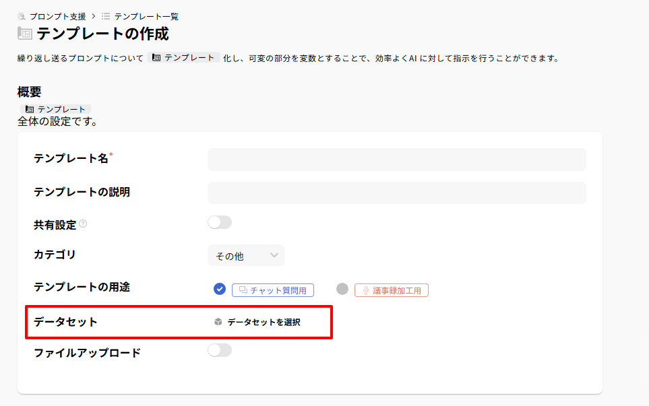The image size is (649, 406).
Task: Open the テンプレート一覧 breadcrumb link
Action: pos(146,16)
